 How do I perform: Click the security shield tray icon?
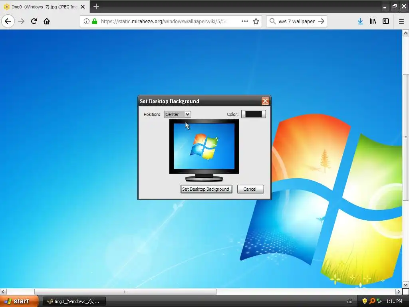[365, 301]
